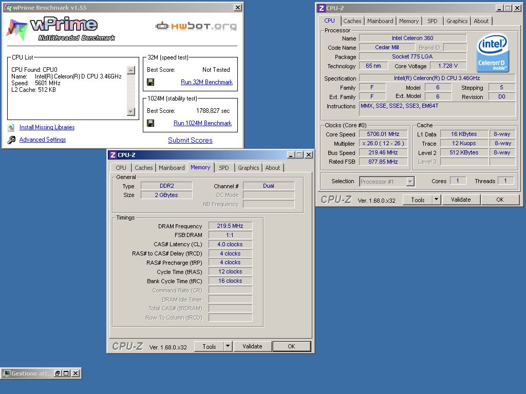Select Memory tab in front CPU-Z window

pyautogui.click(x=200, y=167)
